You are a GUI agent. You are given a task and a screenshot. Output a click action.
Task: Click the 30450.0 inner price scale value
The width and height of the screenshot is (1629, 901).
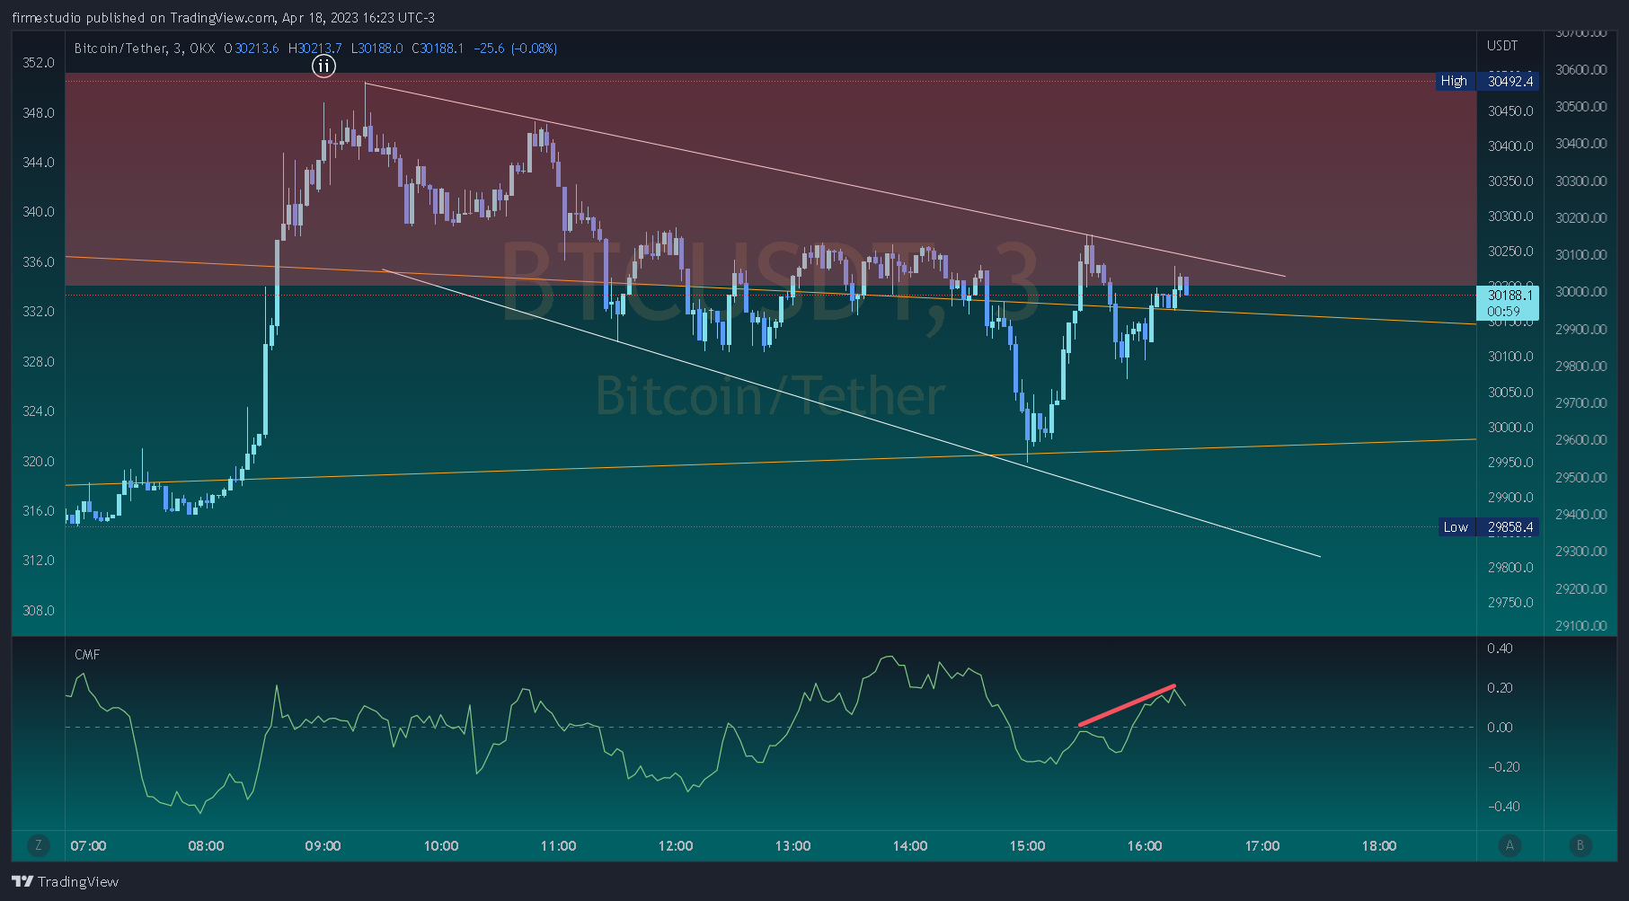coord(1510,111)
